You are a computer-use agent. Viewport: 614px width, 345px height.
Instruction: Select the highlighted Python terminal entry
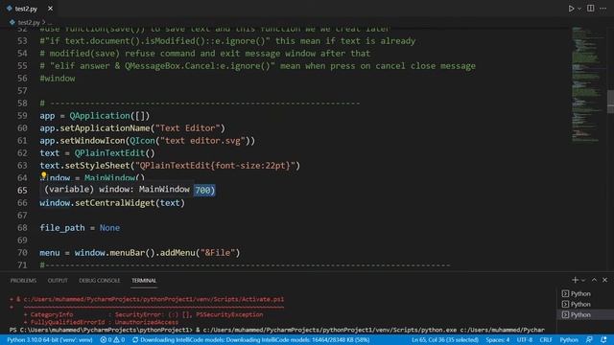pos(585,315)
